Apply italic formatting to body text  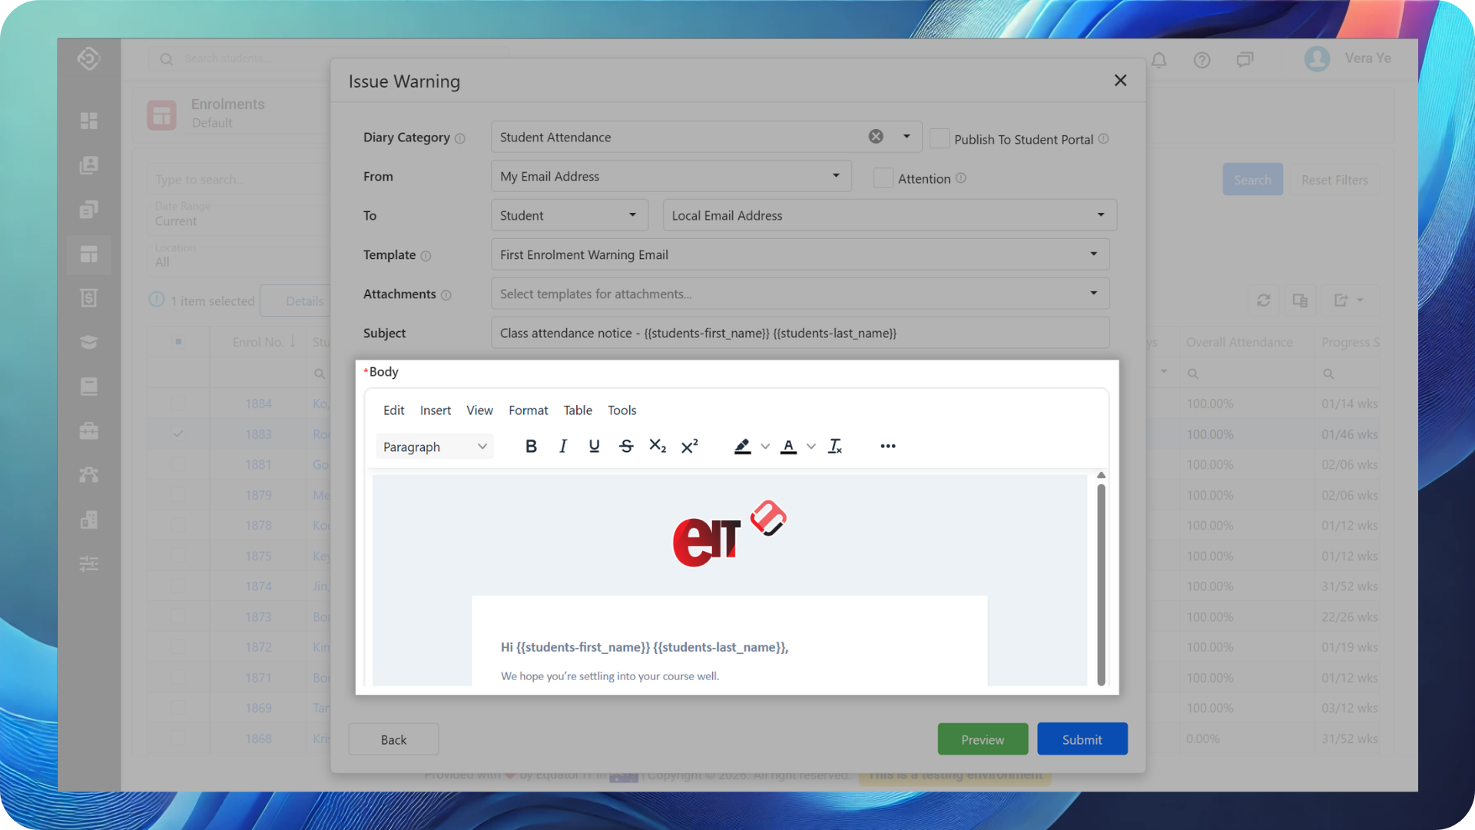click(x=563, y=447)
